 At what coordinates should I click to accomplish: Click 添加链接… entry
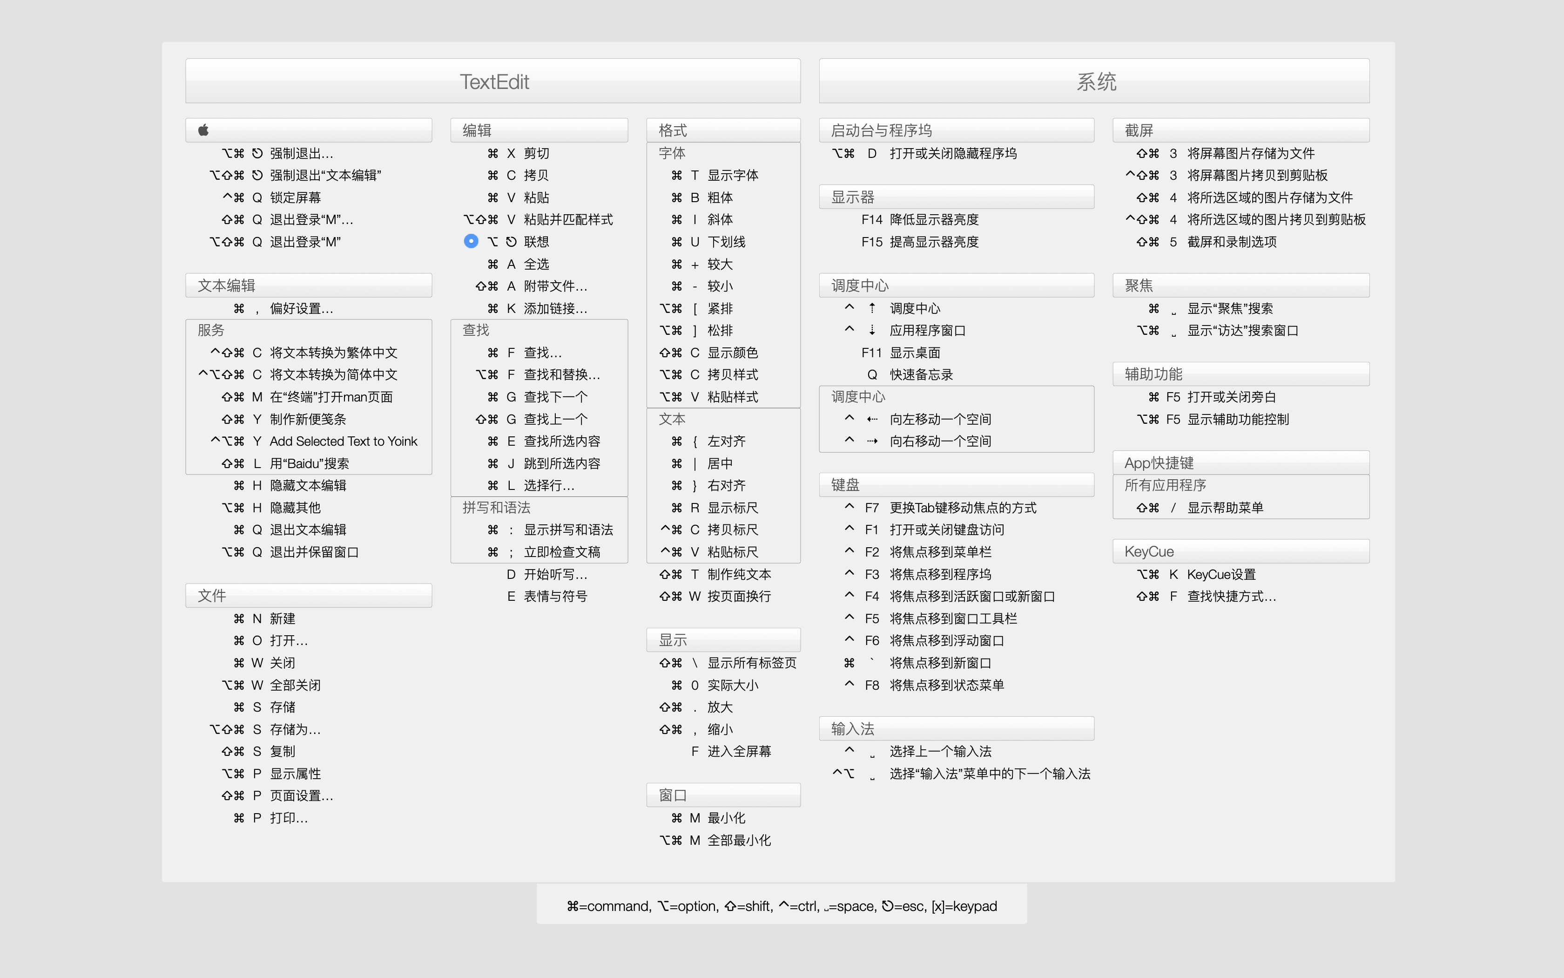point(538,308)
